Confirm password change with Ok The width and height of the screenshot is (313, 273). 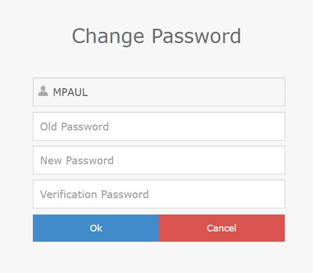click(x=96, y=228)
